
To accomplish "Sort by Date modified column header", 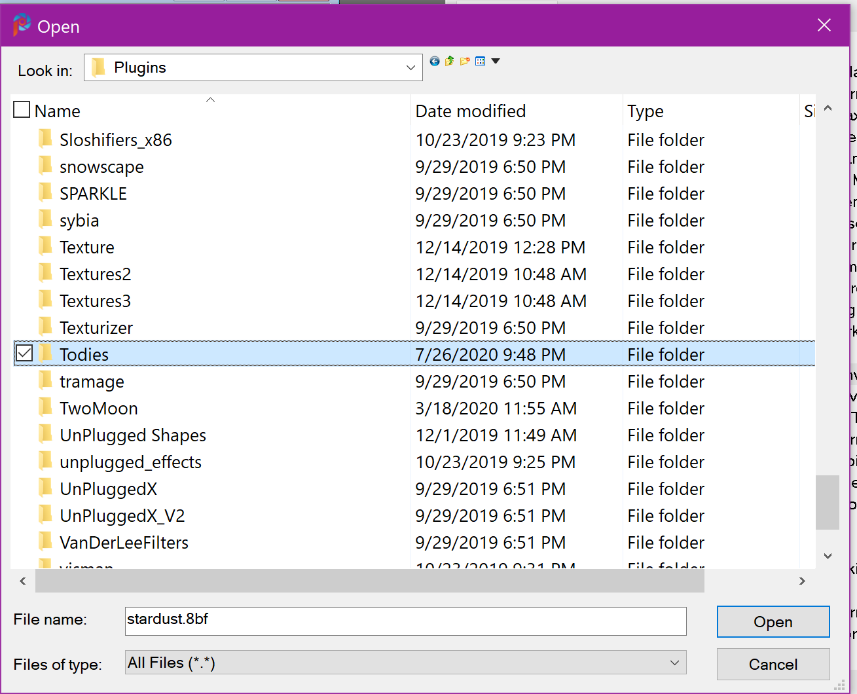I will [470, 111].
